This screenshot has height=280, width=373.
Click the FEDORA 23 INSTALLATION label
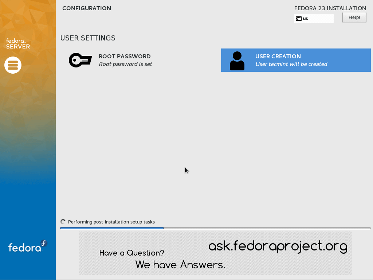pyautogui.click(x=330, y=8)
